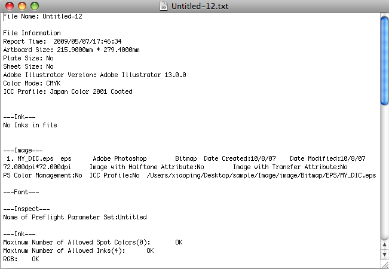Image resolution: width=389 pixels, height=269 pixels.
Task: Click the "Color Mode: CMYK" line
Action: [32, 84]
